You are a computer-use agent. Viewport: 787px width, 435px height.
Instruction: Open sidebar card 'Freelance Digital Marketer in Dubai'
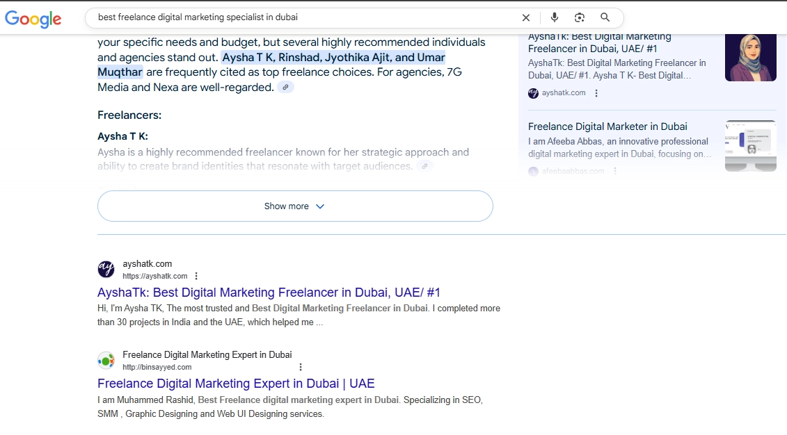pyautogui.click(x=607, y=126)
